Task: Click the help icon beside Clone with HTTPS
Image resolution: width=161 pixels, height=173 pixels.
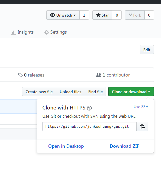Action: 89,108
